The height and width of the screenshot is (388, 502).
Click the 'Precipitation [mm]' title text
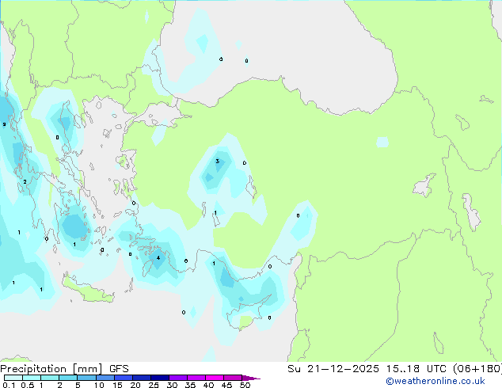(51, 369)
